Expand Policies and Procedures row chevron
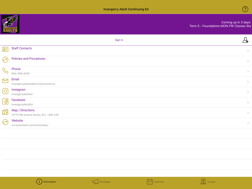Screen dimensions: 252x189 248,61
